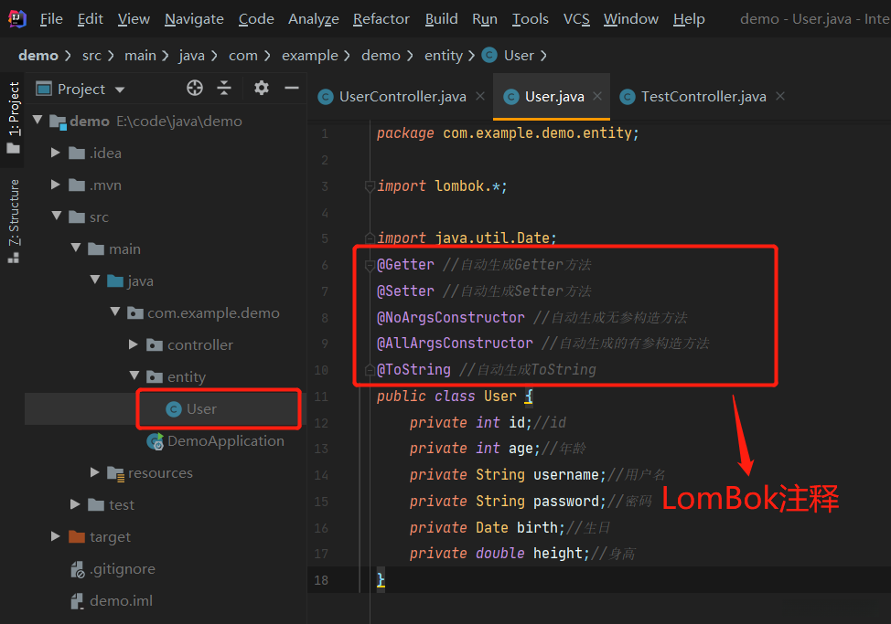Hide the Project panel with minus icon

click(292, 88)
